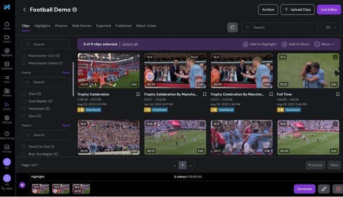Go to Rules in left sidebar
The height and width of the screenshot is (197, 343).
coord(7,79)
